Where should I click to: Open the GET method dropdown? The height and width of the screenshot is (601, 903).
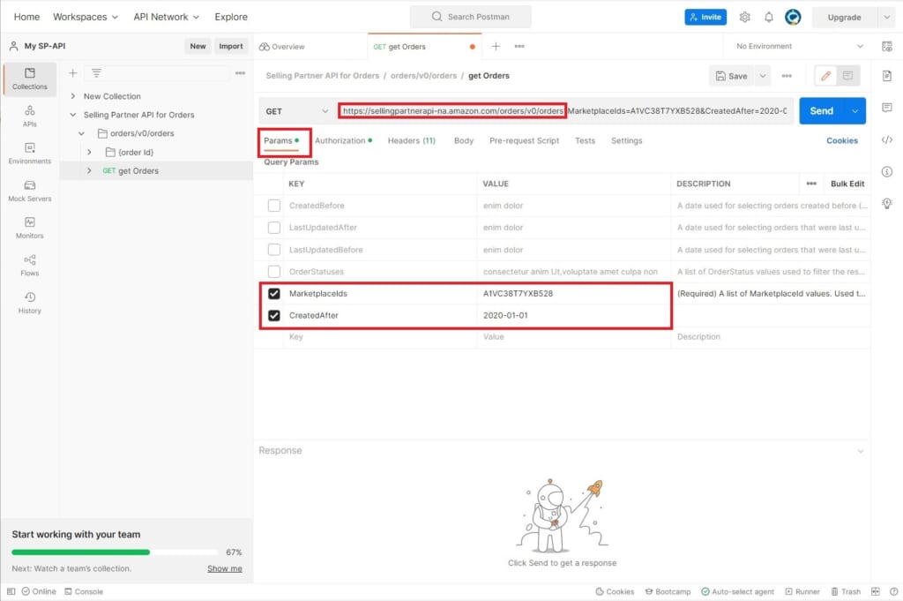pyautogui.click(x=296, y=111)
